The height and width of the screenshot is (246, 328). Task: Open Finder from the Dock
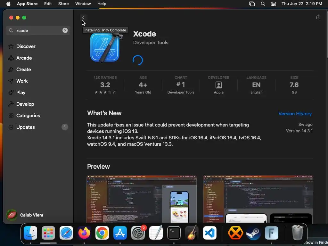tap(30, 233)
